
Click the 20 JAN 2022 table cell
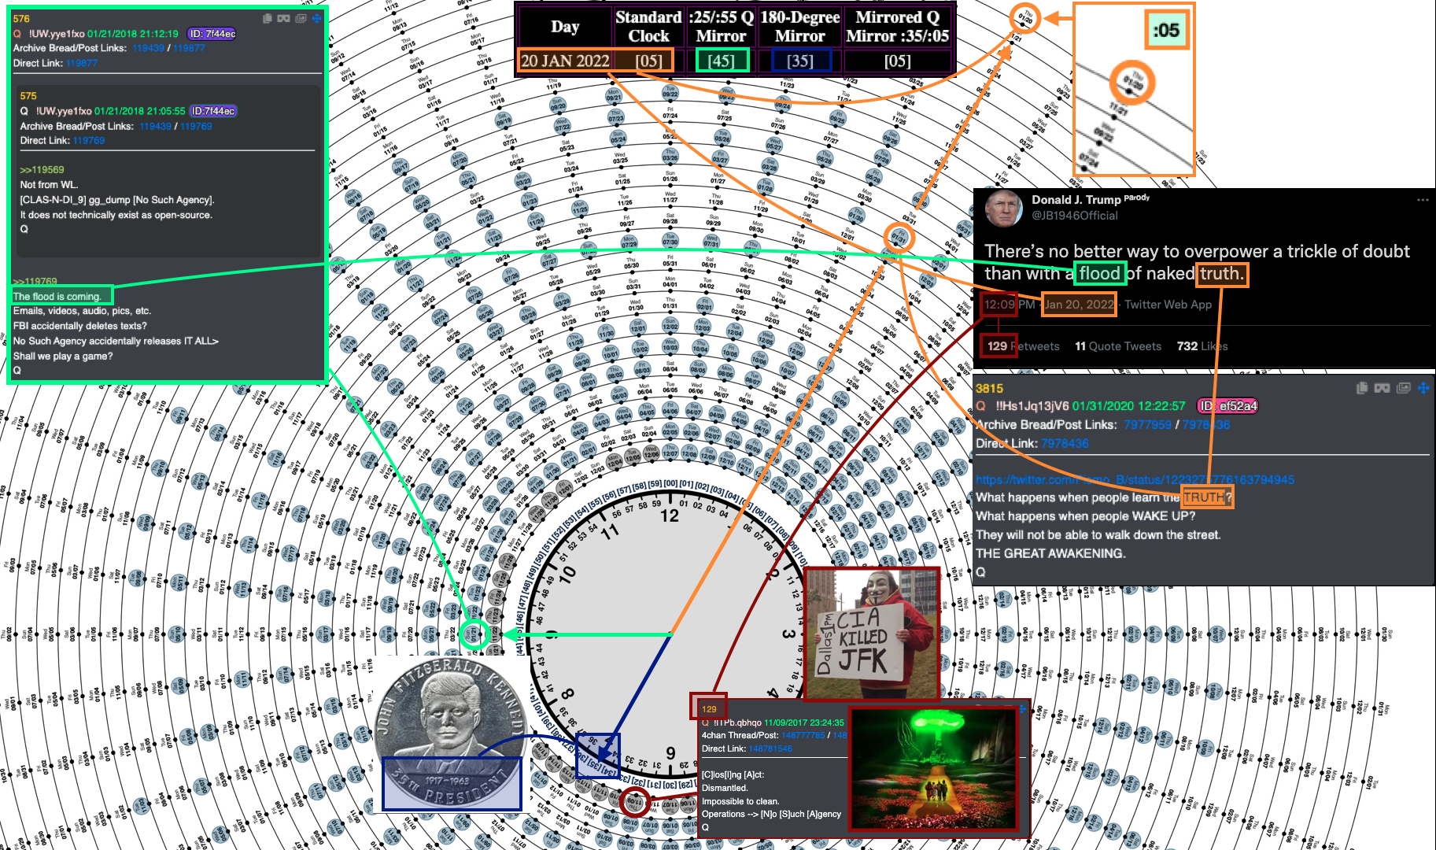565,61
